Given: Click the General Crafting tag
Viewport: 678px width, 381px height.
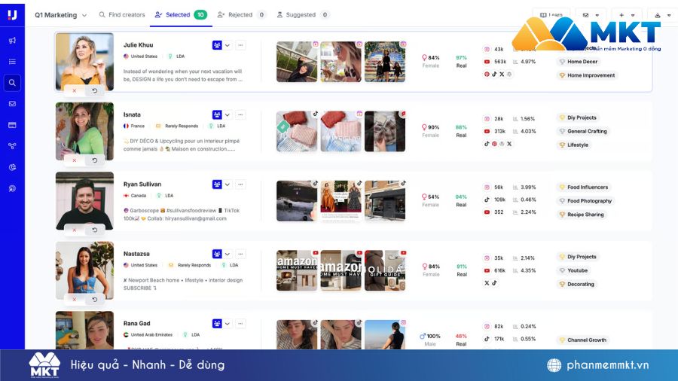Looking at the screenshot, I should (x=583, y=131).
